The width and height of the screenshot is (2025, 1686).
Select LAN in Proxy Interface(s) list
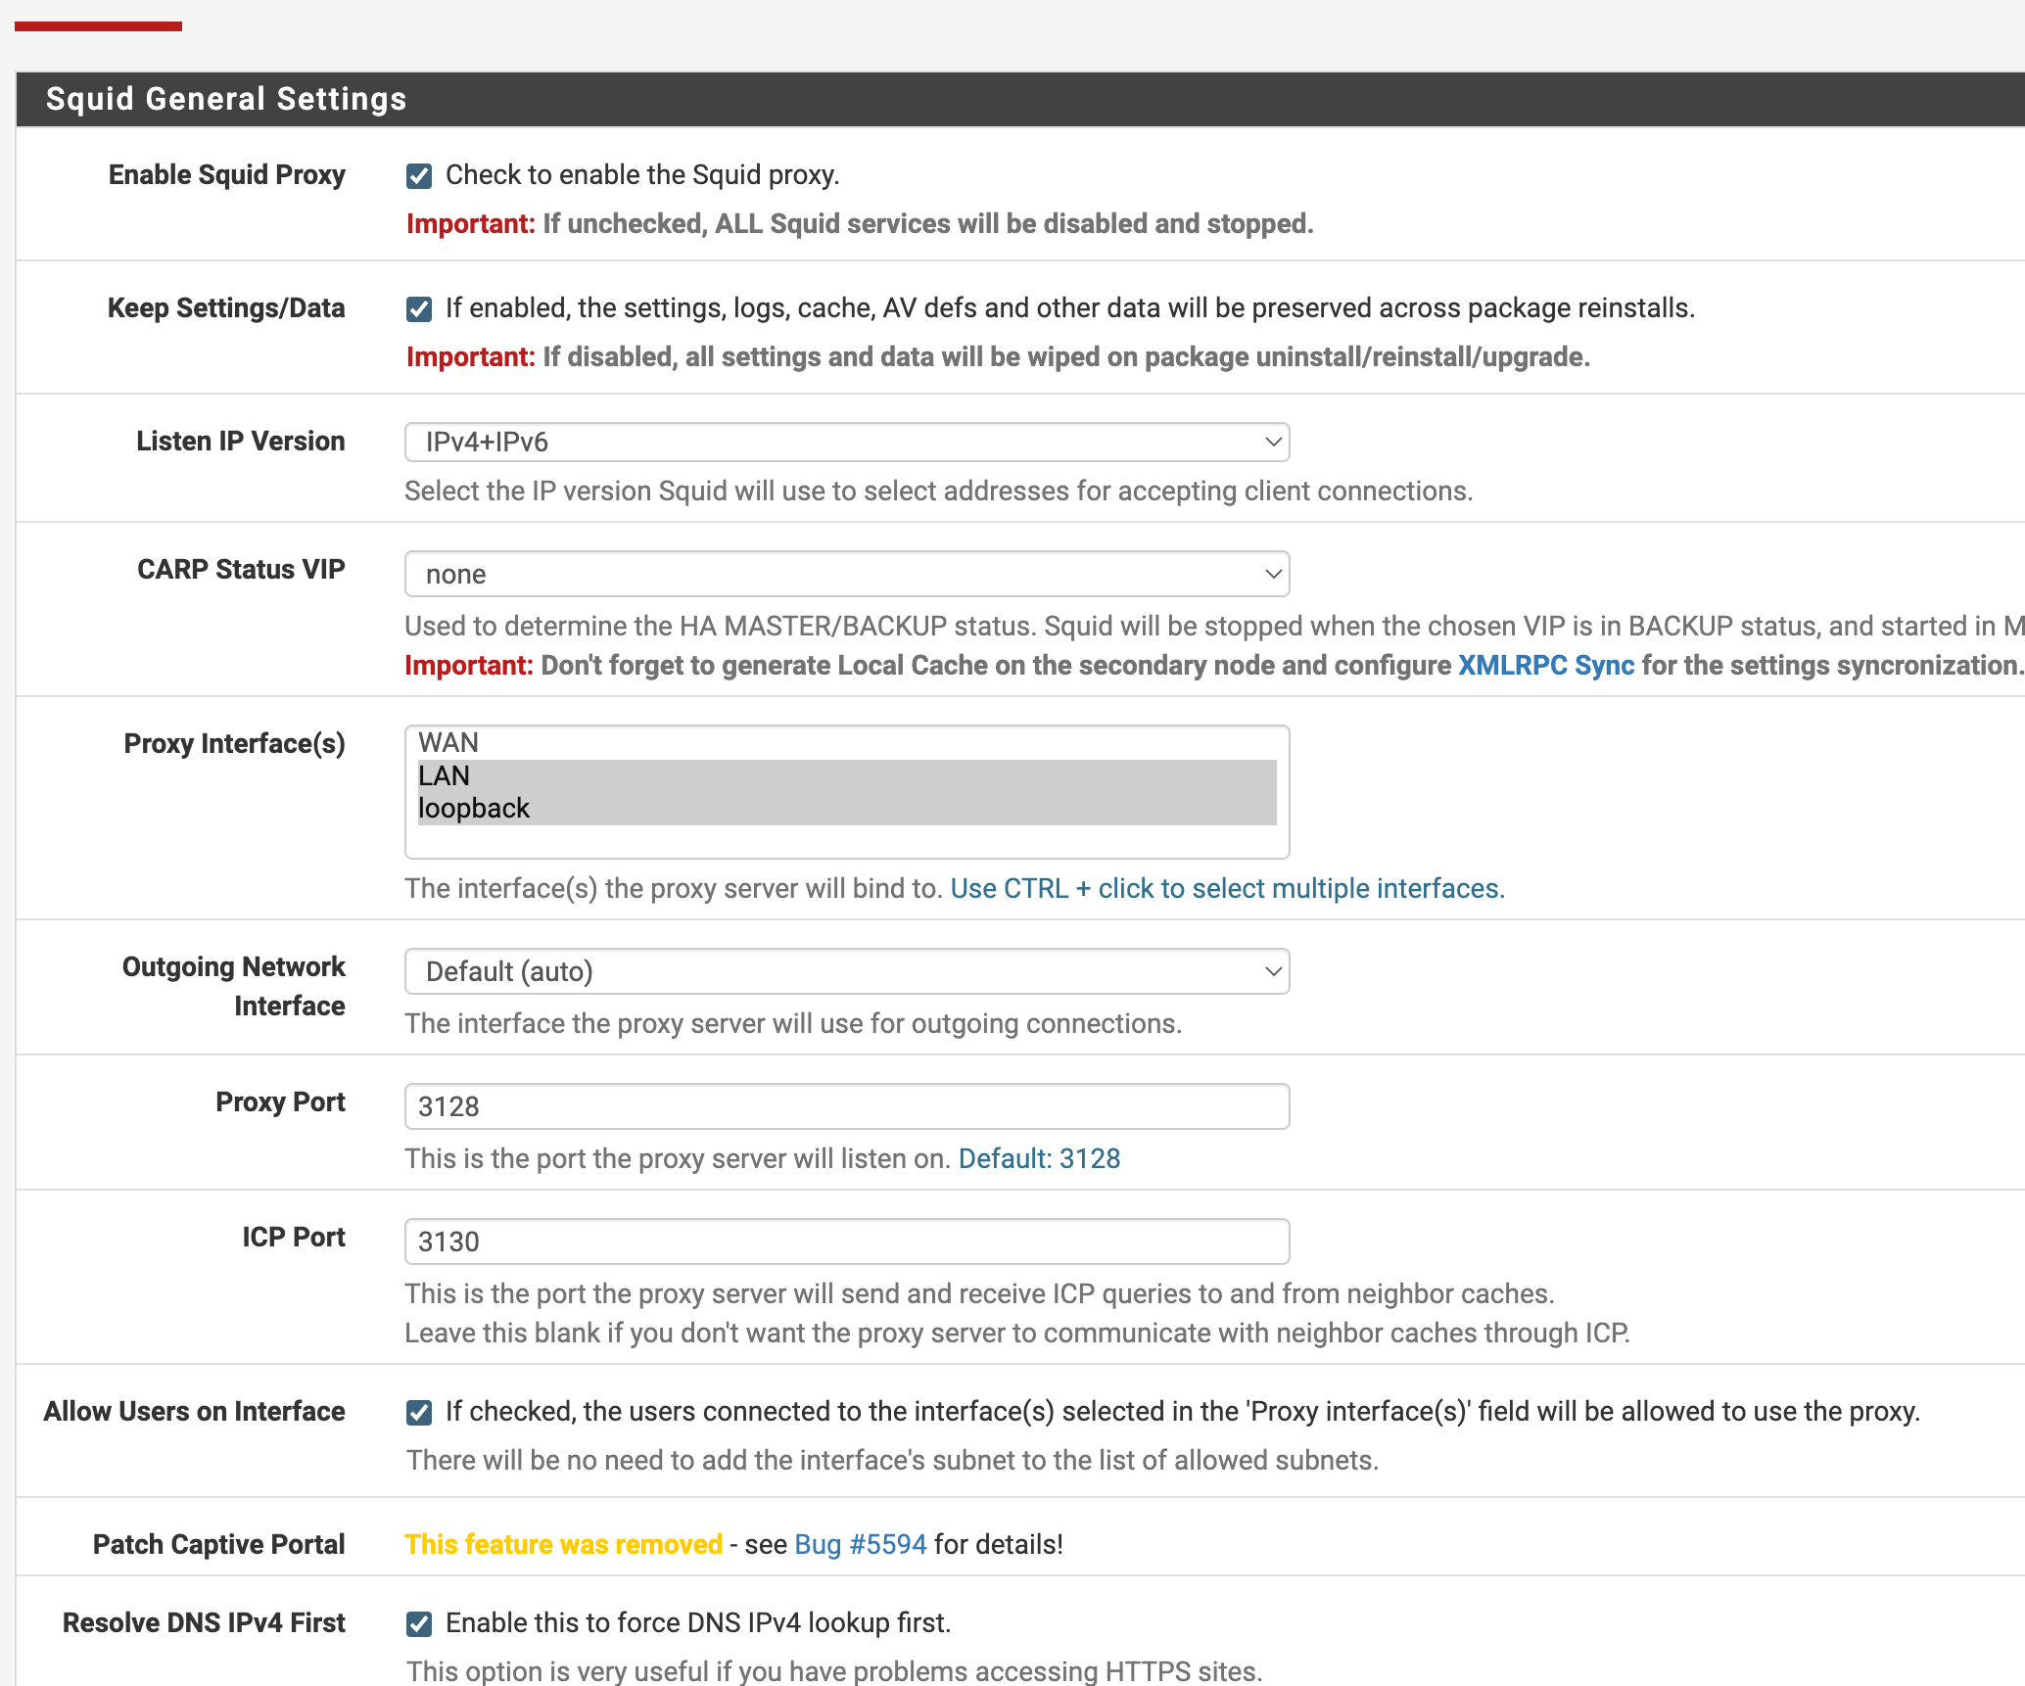(847, 775)
